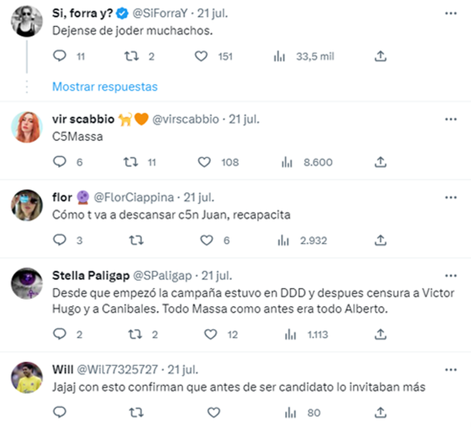Share the @SiForraY tweet
This screenshot has height=427, width=471.
(x=380, y=56)
